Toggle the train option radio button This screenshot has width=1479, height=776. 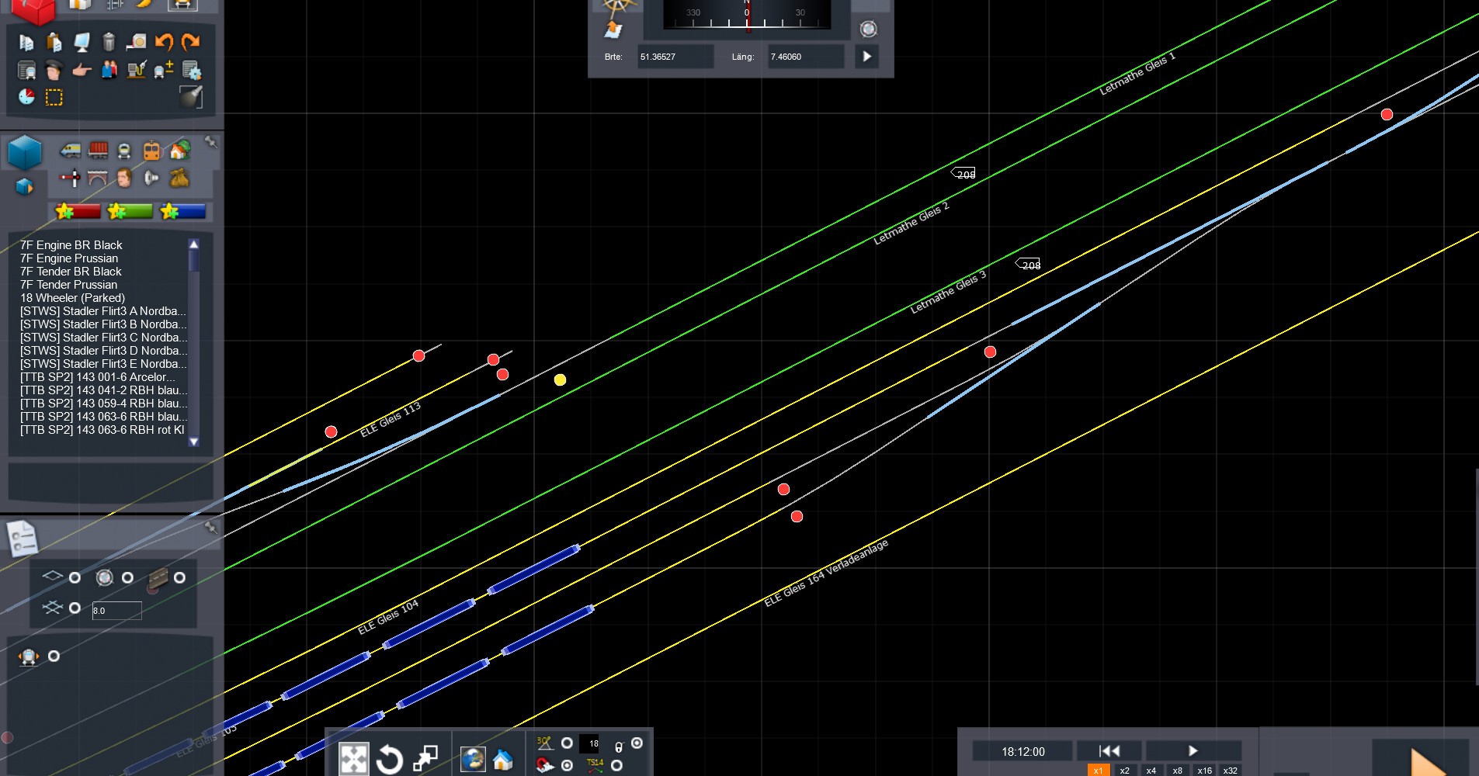pyautogui.click(x=54, y=656)
